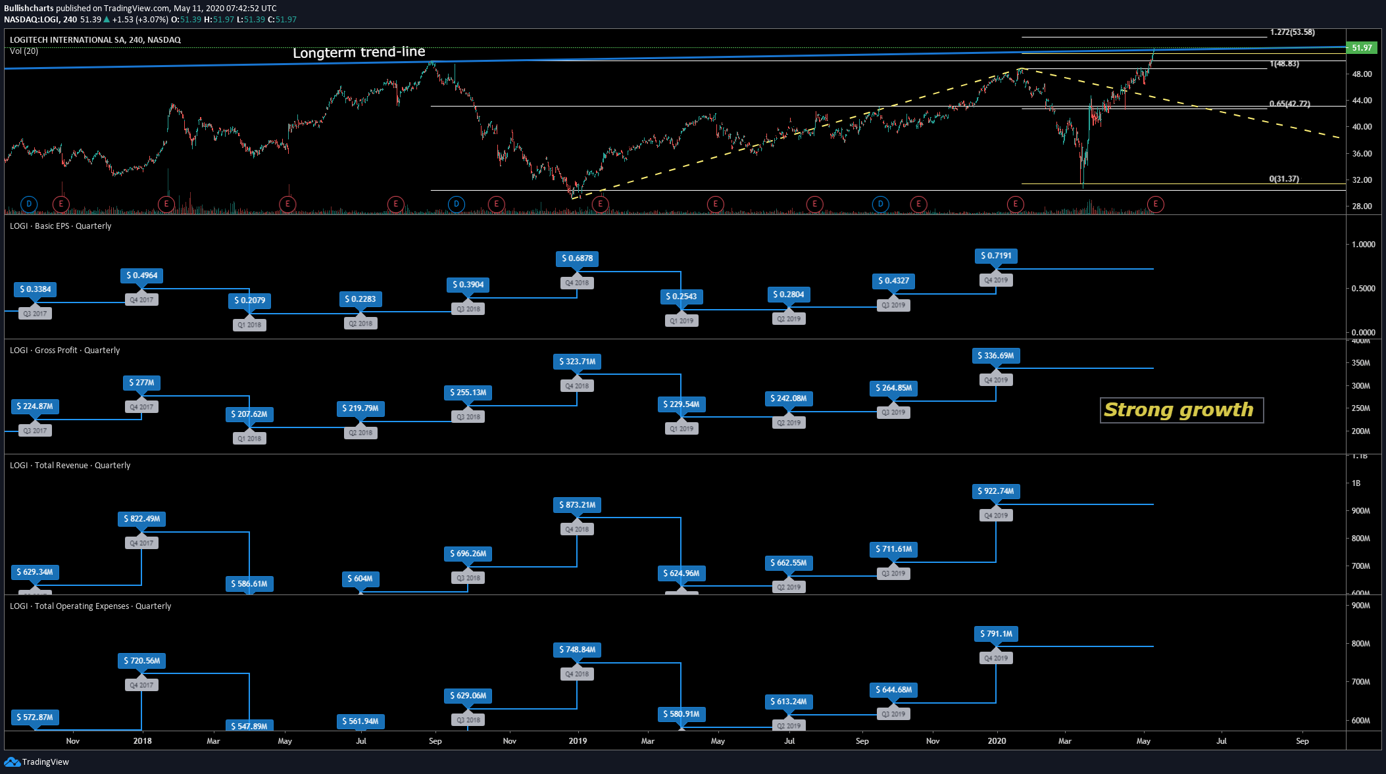
Task: Click the $ 0.3904 EPS value tag
Action: [x=468, y=285]
